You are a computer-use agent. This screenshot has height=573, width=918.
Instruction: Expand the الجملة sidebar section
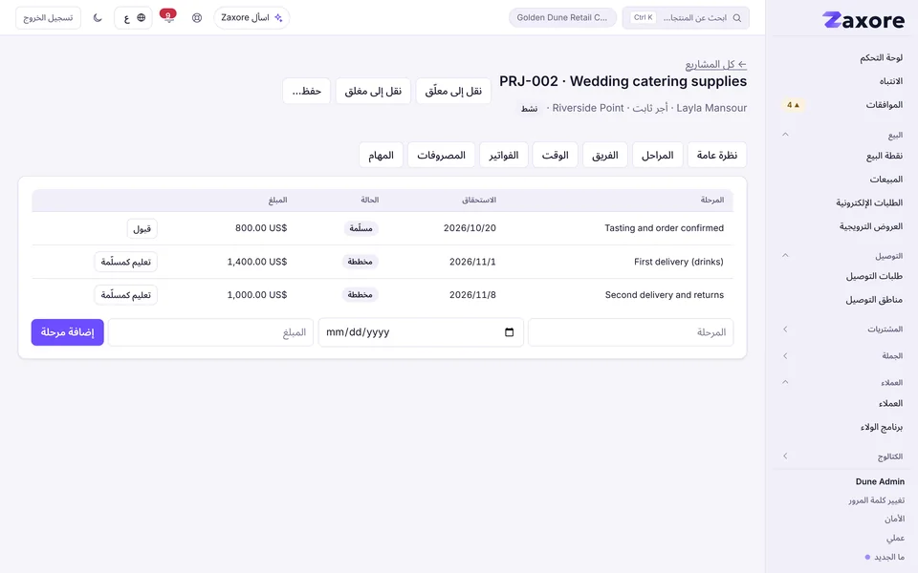click(785, 355)
